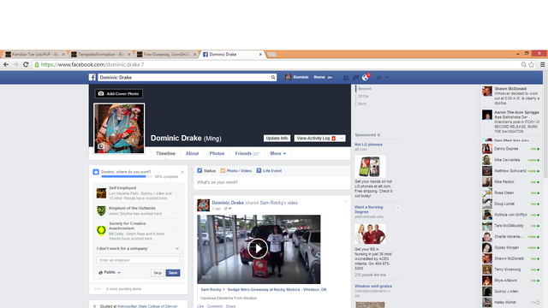Click Add Cover Photo button

pyautogui.click(x=118, y=93)
